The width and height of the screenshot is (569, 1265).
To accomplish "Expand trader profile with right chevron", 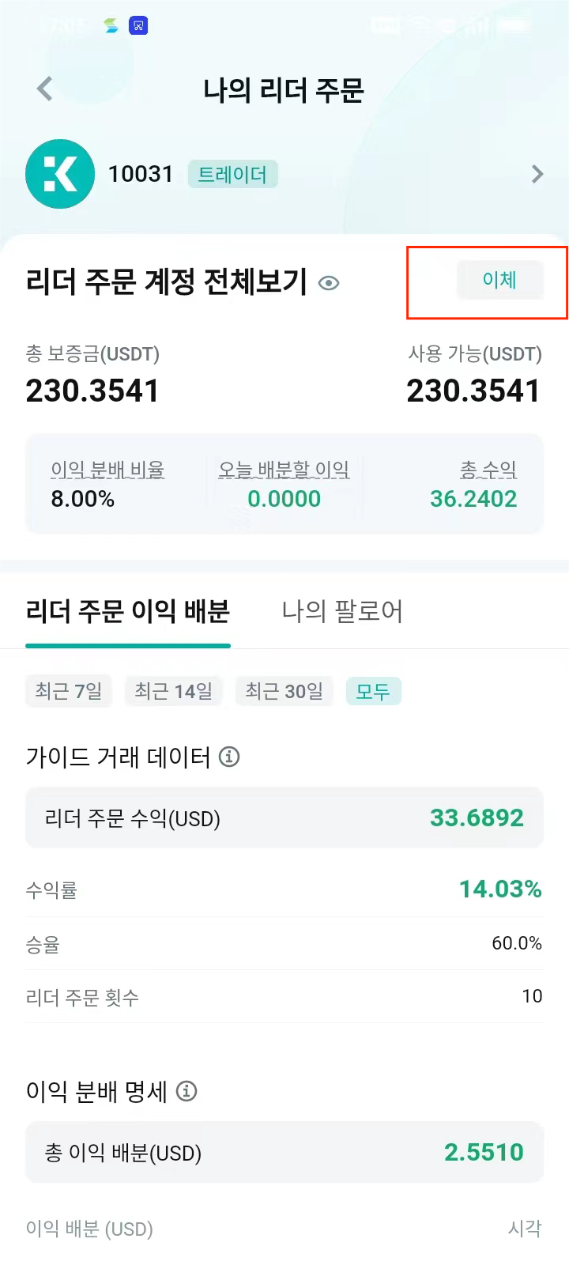I will click(x=537, y=174).
